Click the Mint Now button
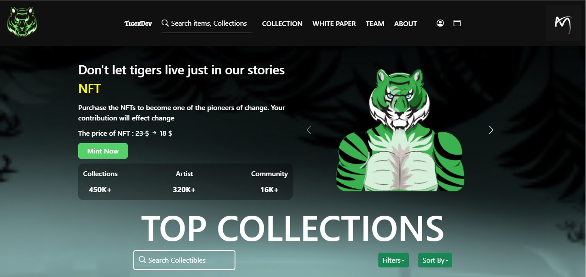This screenshot has width=586, height=277. 103,151
